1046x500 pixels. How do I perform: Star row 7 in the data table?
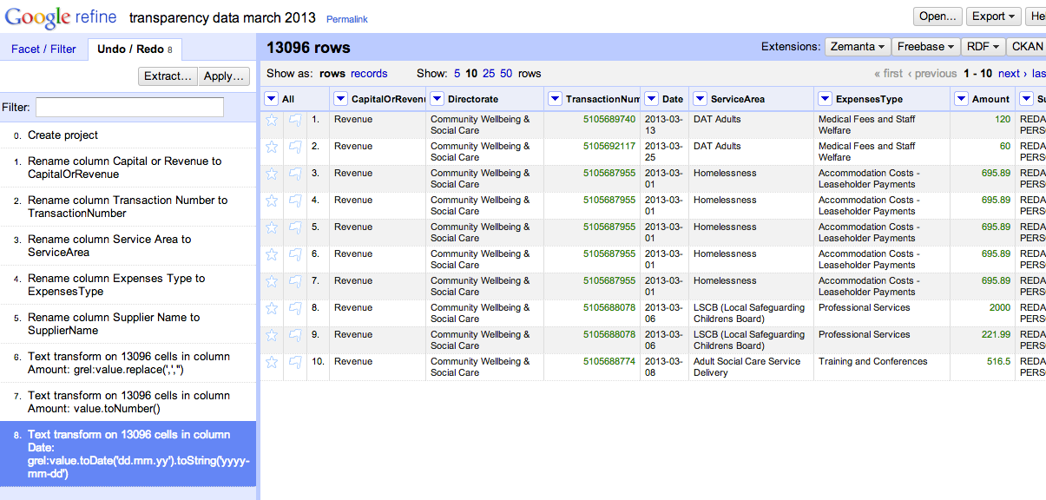pyautogui.click(x=272, y=281)
